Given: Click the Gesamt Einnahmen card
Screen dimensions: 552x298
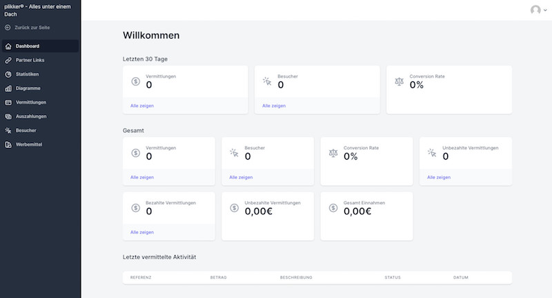Looking at the screenshot, I should click(x=366, y=216).
